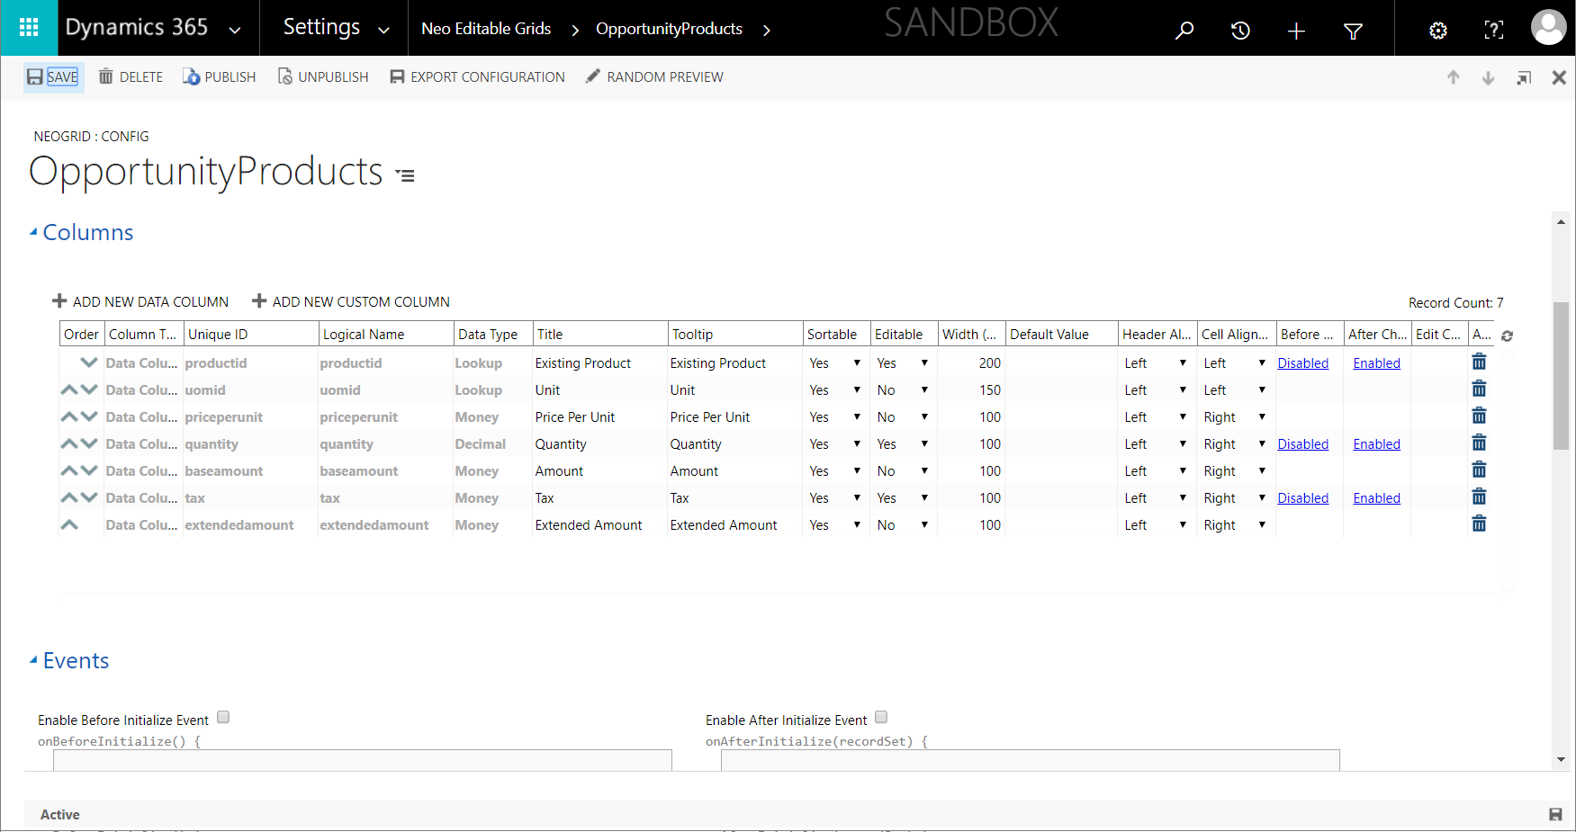Move extendedamount column up
The width and height of the screenshot is (1576, 832).
click(69, 524)
